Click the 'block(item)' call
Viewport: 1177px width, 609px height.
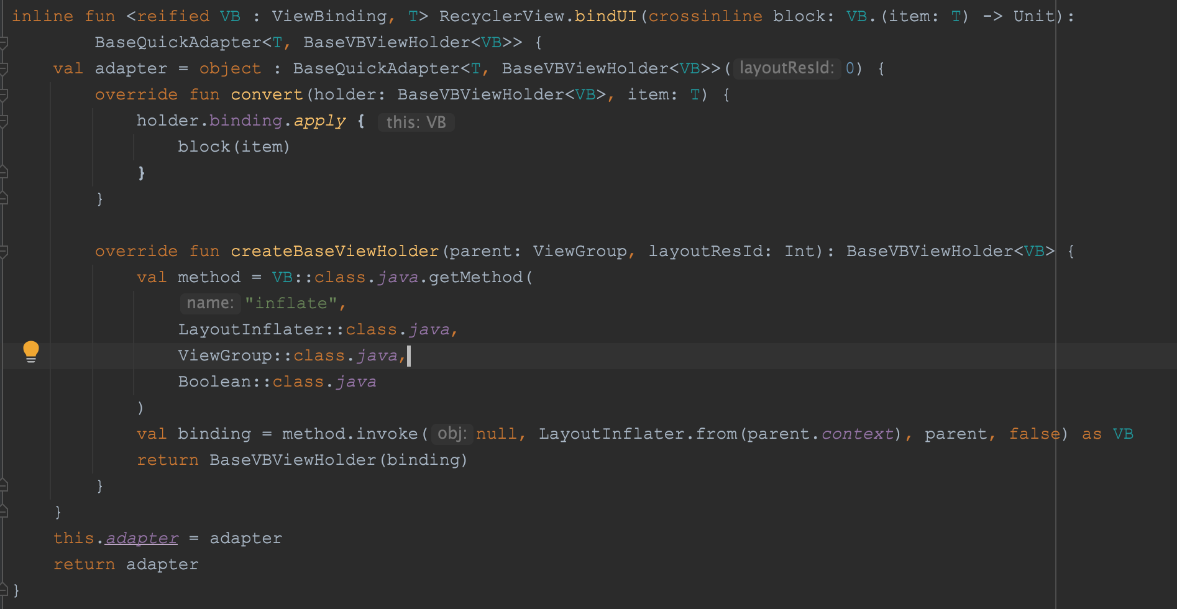(234, 147)
